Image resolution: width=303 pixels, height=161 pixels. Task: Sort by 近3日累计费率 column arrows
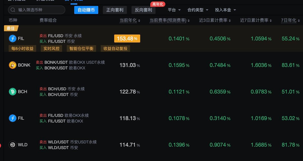[230, 21]
